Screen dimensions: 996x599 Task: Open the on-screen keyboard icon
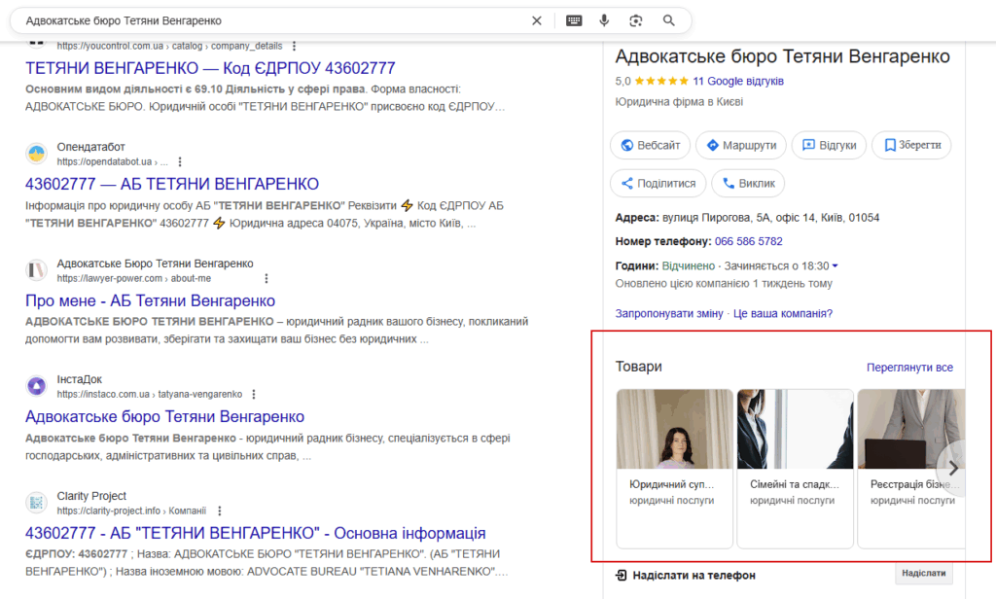click(574, 20)
